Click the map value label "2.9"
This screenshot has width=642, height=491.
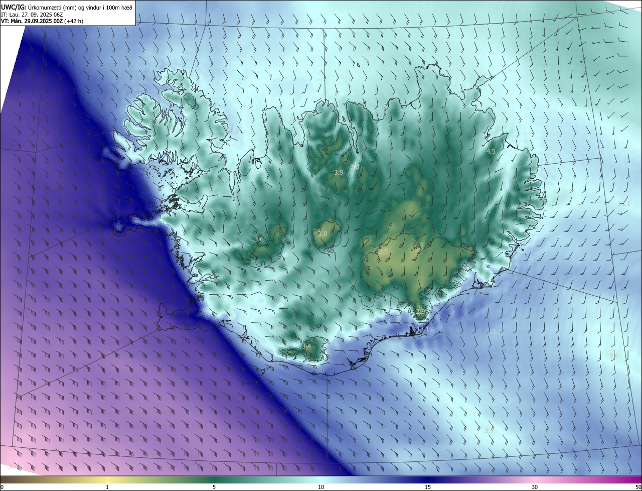click(420, 311)
